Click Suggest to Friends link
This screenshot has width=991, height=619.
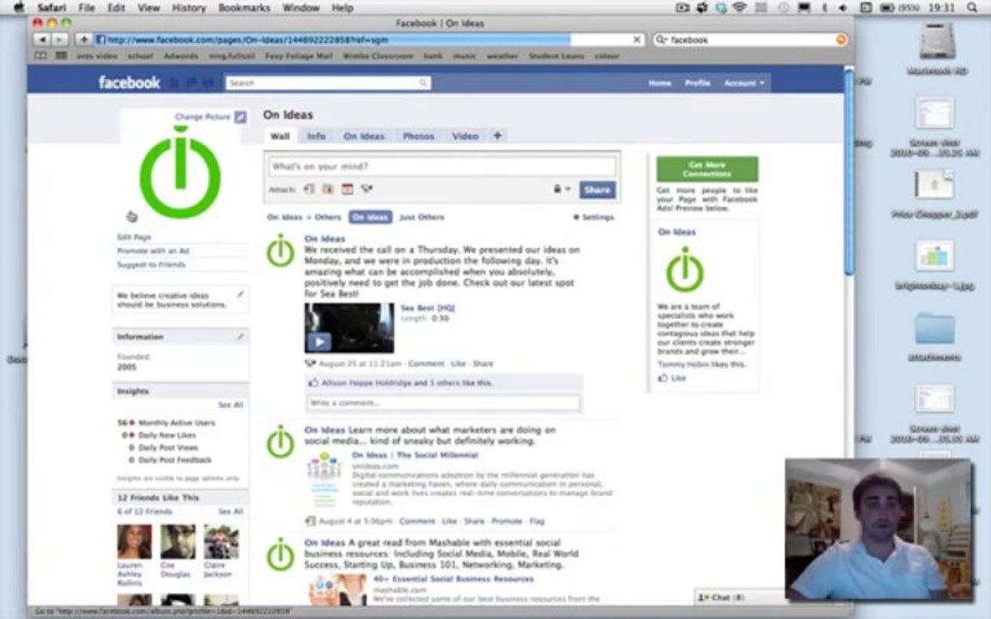click(x=151, y=265)
